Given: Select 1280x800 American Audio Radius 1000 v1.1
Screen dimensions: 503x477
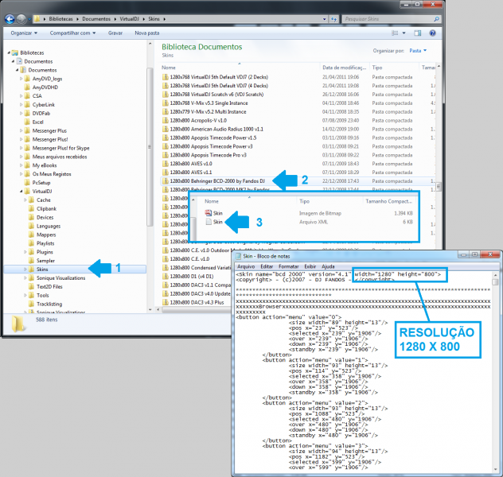Looking at the screenshot, I should 216,129.
